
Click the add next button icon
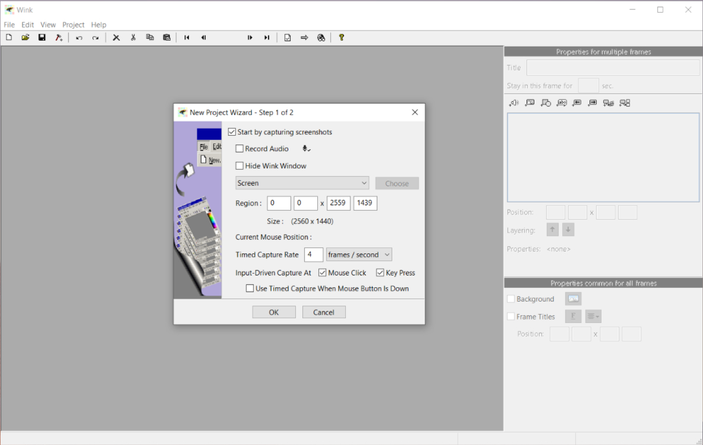point(592,103)
